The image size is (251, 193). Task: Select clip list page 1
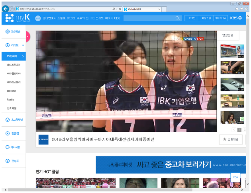(239, 130)
